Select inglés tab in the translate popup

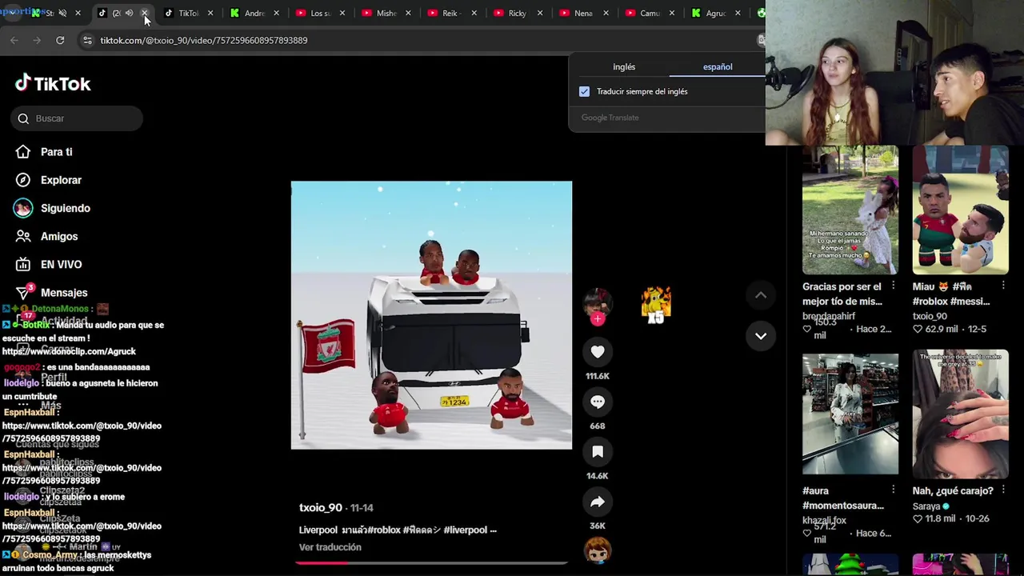pos(624,67)
